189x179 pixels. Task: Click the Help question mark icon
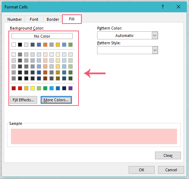tap(163, 7)
